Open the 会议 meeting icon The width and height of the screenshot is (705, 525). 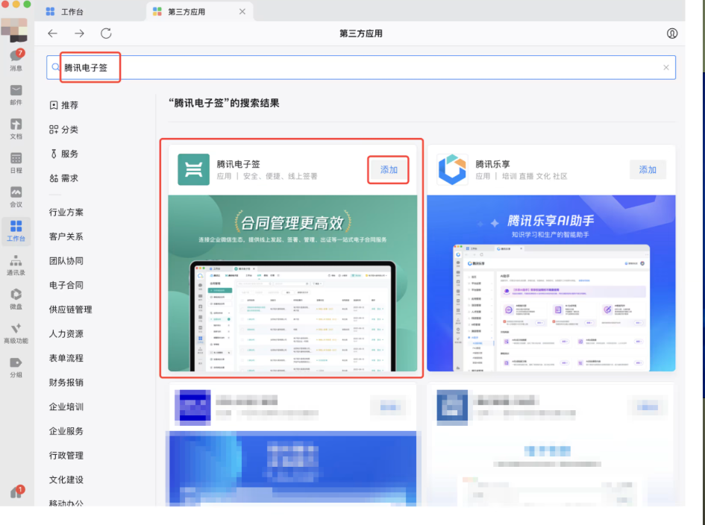pos(16,196)
